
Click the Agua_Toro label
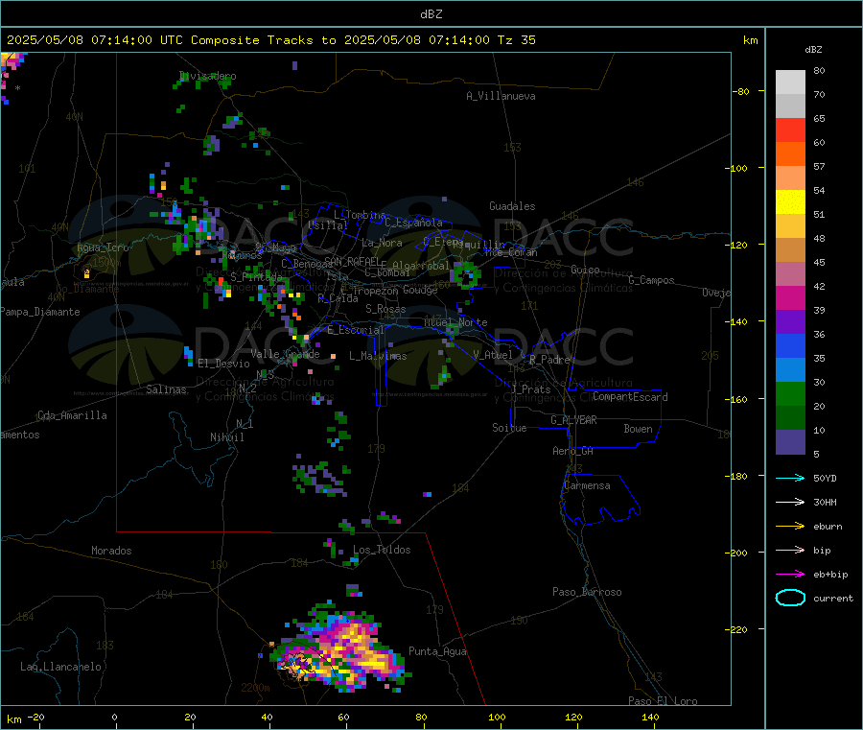pos(103,247)
